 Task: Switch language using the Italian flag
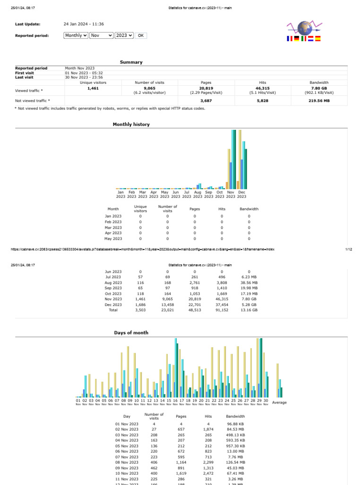pos(304,39)
